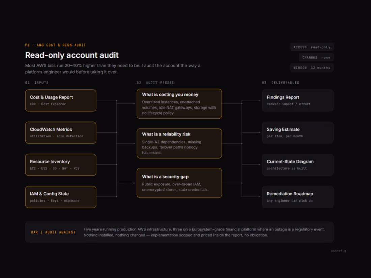Open the What is a reliability risk card
371x278 pixels.
[179, 143]
